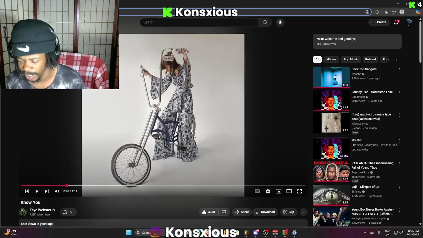Open the notification bell dropdown for Faye Webster
The image size is (423, 238).
coord(68,212)
